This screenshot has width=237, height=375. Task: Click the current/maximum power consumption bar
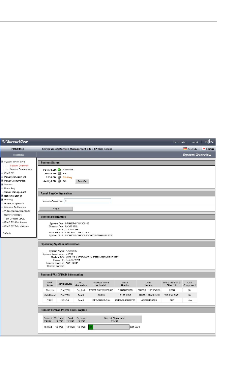click(x=109, y=327)
